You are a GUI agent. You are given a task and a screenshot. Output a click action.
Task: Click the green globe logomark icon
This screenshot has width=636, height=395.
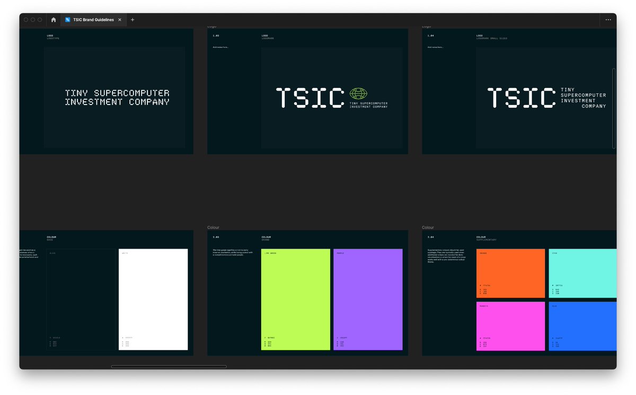click(358, 94)
